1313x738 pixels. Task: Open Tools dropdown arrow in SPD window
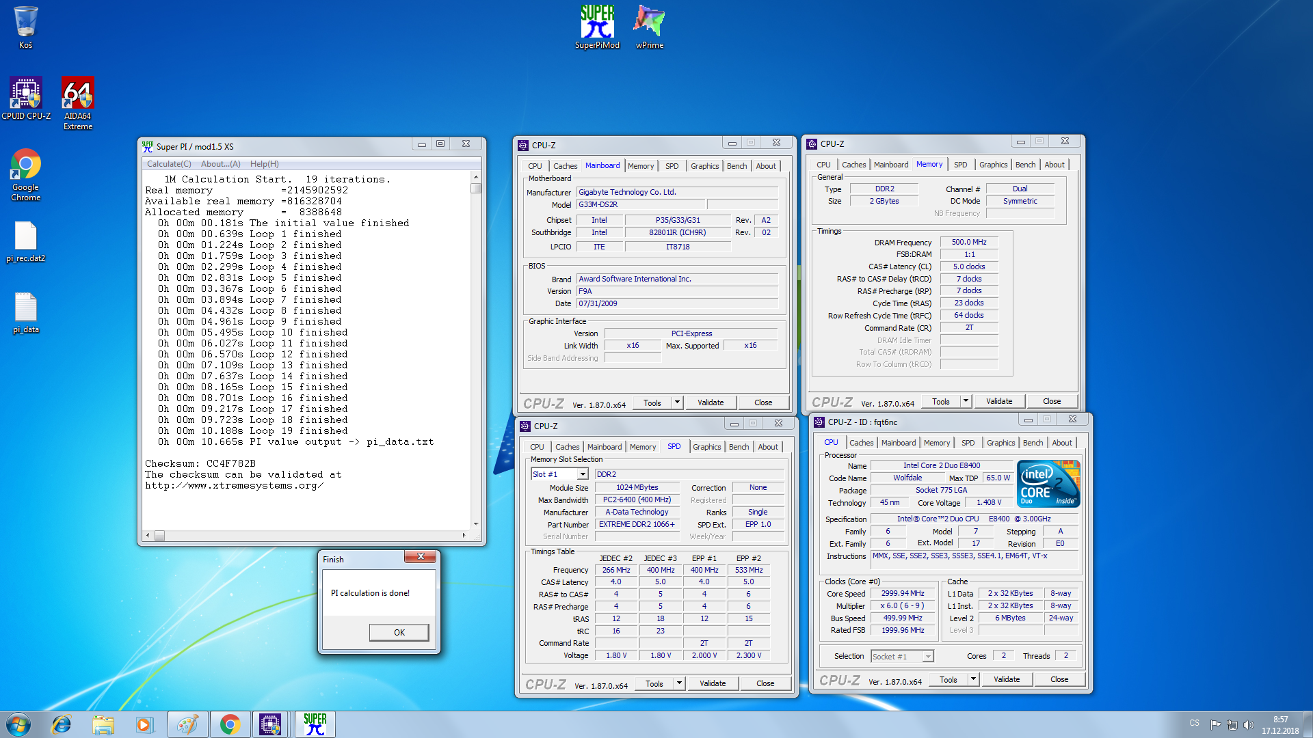pyautogui.click(x=679, y=683)
